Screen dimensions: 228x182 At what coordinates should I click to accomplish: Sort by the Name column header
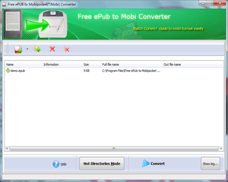[x=24, y=65]
